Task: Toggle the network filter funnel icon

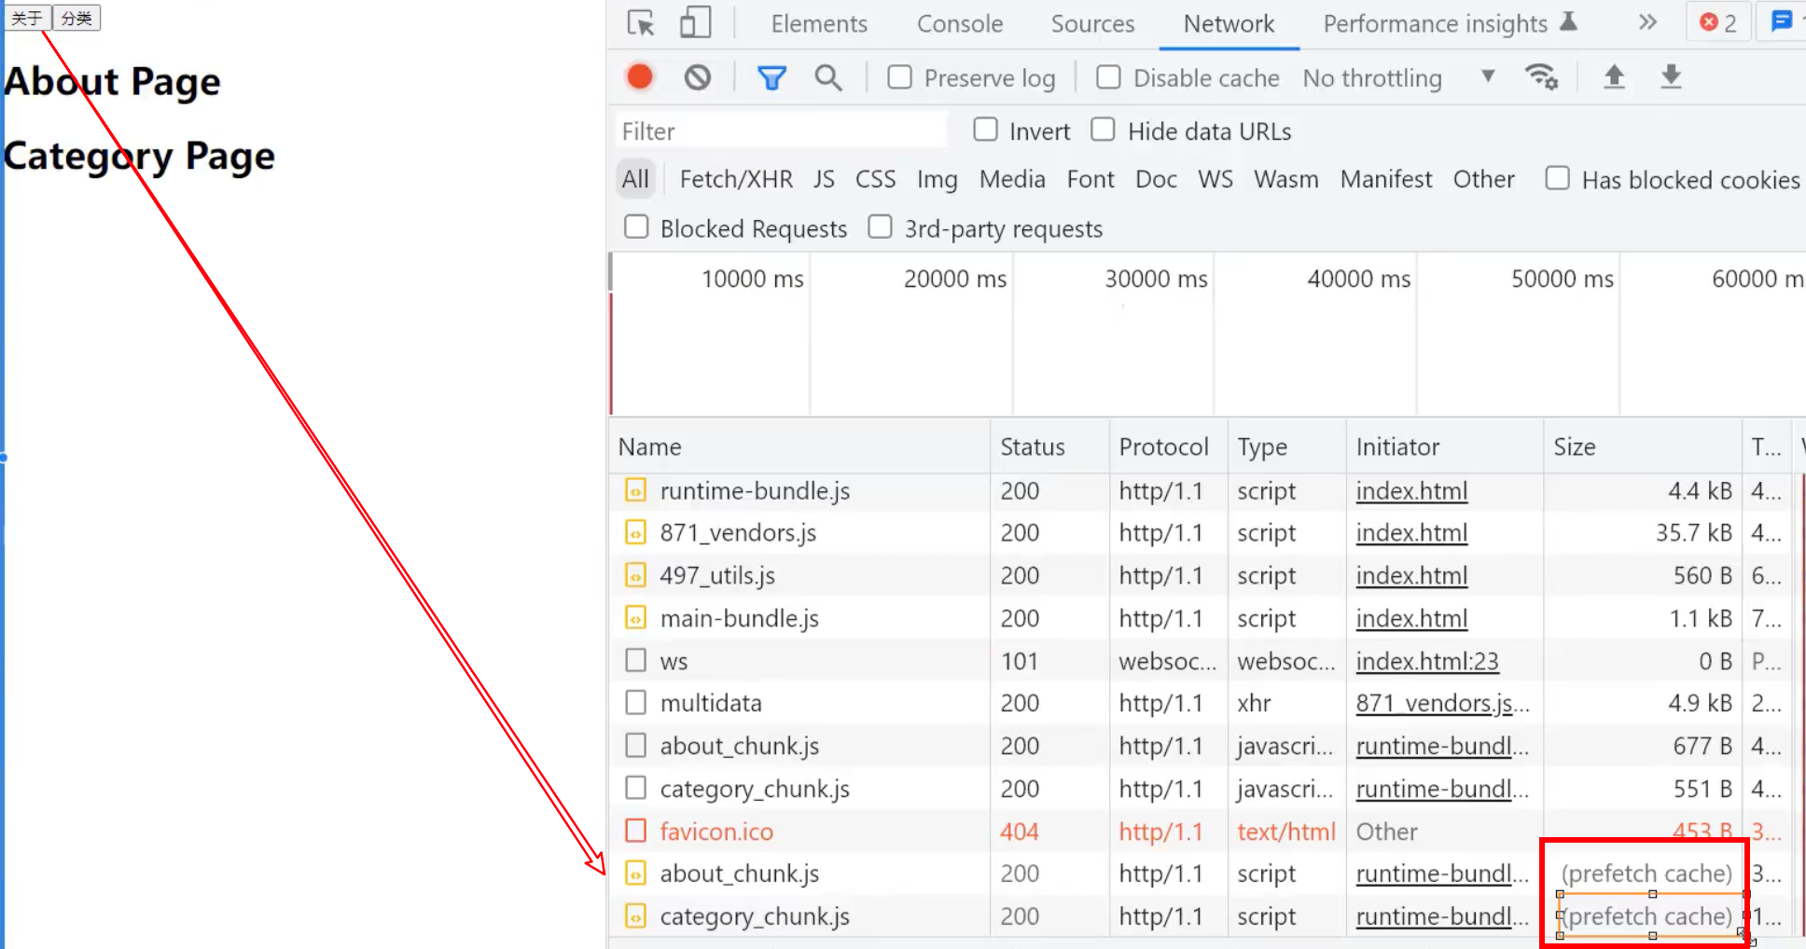Action: [771, 78]
